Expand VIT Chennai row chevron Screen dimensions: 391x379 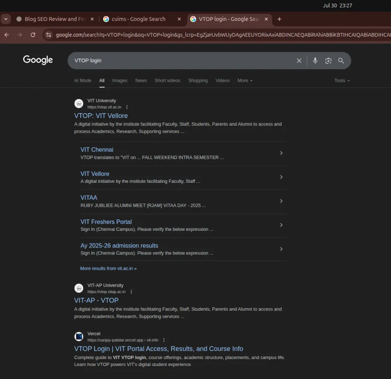click(x=281, y=153)
